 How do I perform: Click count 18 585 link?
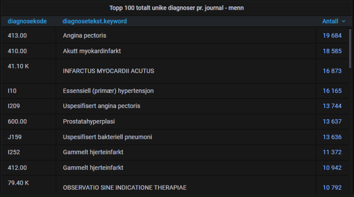tap(332, 51)
